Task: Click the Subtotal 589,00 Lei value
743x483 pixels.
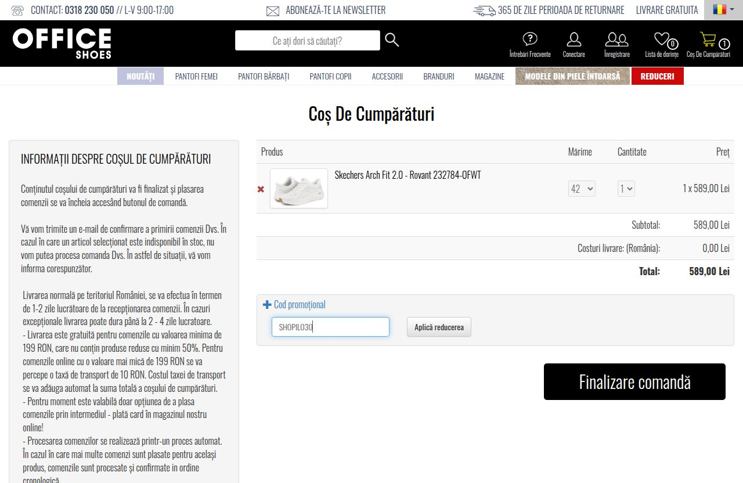Action: (x=712, y=225)
